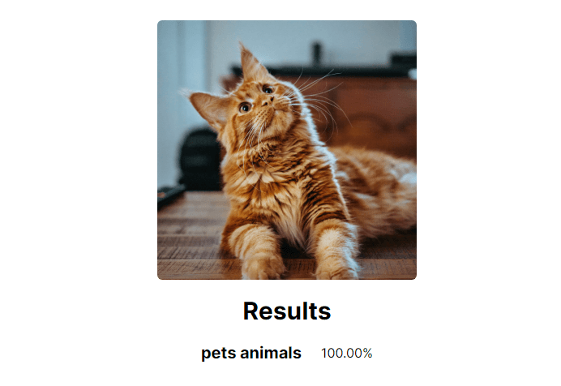The height and width of the screenshot is (386, 561).
Task: Click the cat's front left paw
Action: point(263,264)
